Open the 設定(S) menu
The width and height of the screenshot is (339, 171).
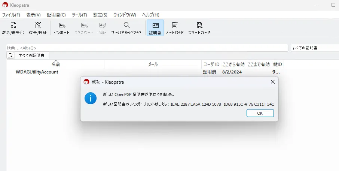[100, 15]
